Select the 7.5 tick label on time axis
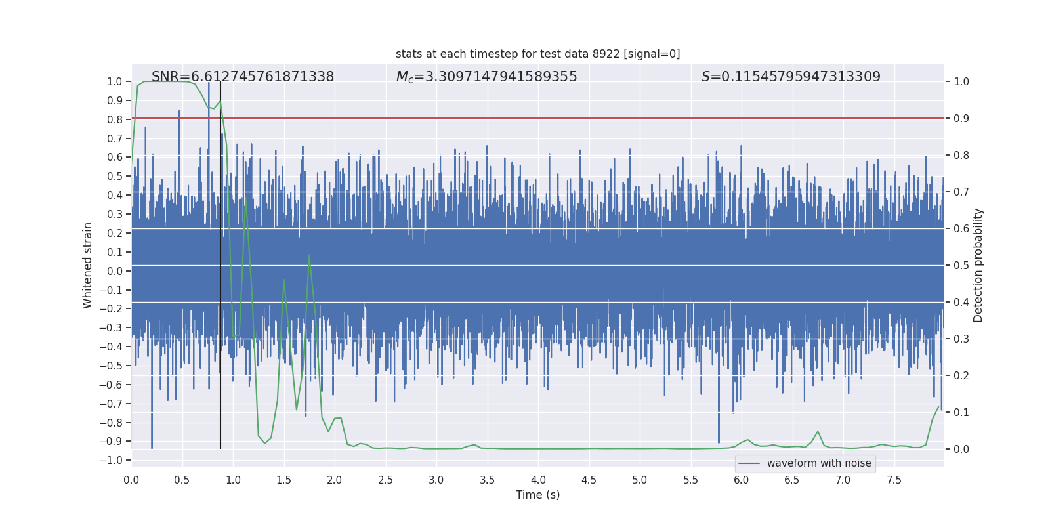 [894, 480]
